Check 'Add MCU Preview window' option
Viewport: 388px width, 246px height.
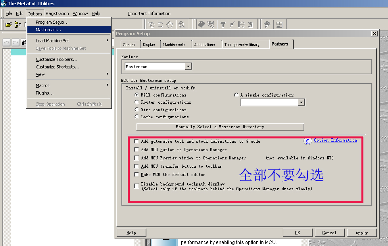coord(136,158)
